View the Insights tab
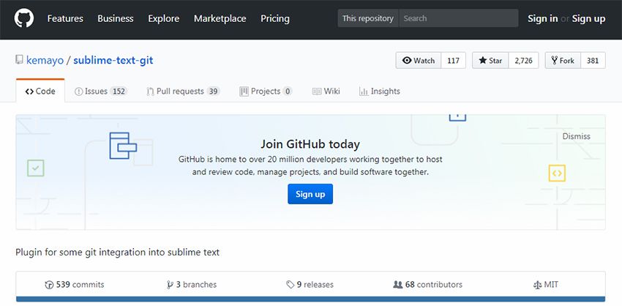Viewport: 622px width, 306px height. coord(379,92)
